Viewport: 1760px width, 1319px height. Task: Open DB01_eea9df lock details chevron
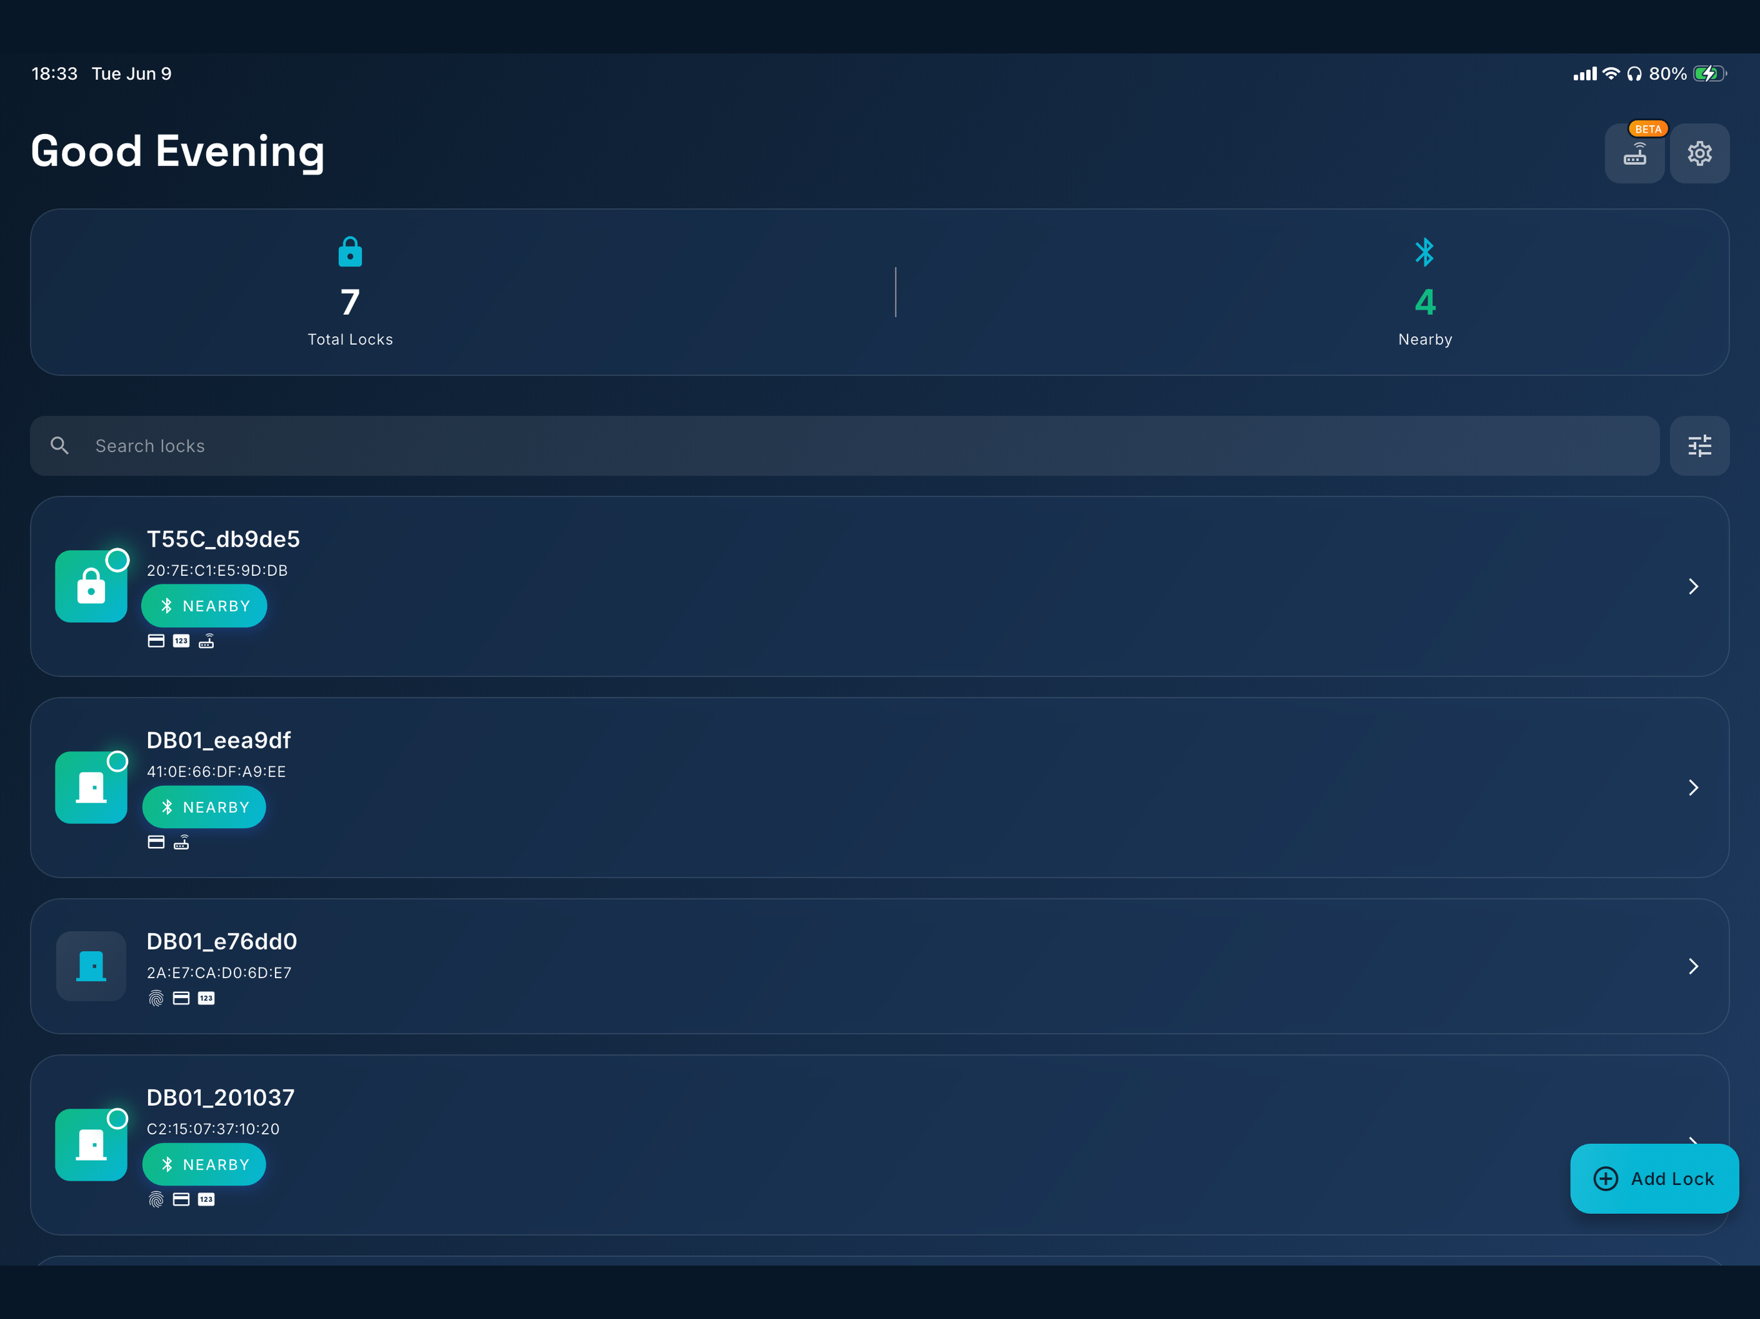(x=1693, y=788)
